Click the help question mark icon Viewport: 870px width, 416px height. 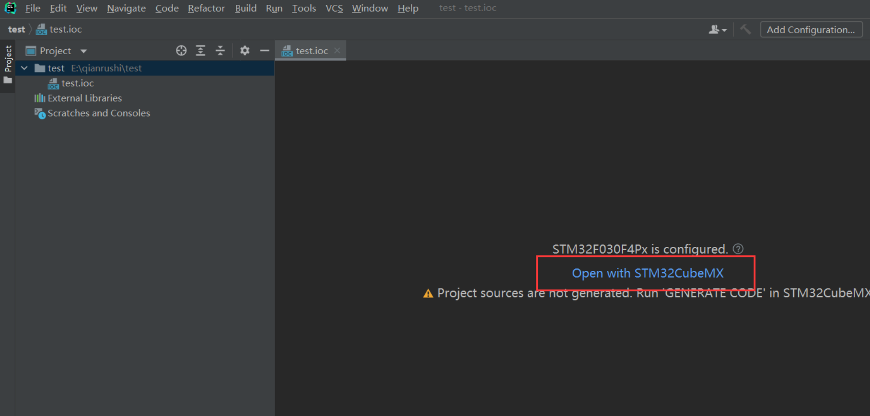click(x=738, y=249)
